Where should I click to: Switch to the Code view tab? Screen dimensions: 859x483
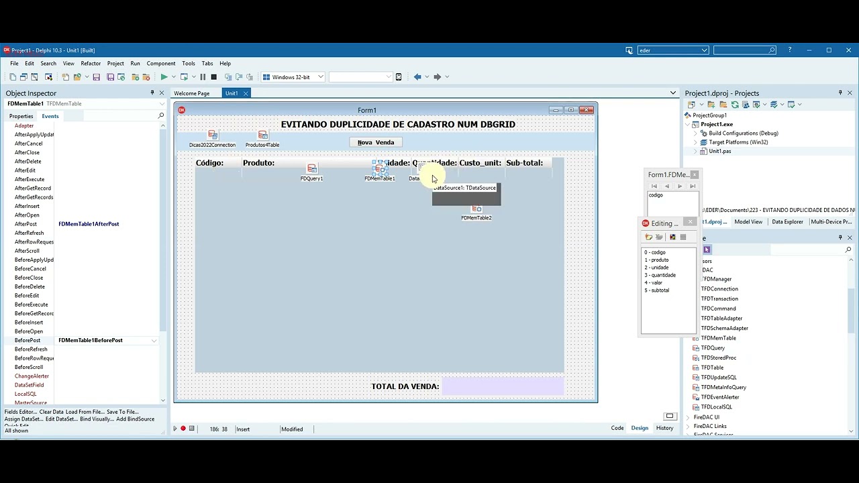[617, 428]
